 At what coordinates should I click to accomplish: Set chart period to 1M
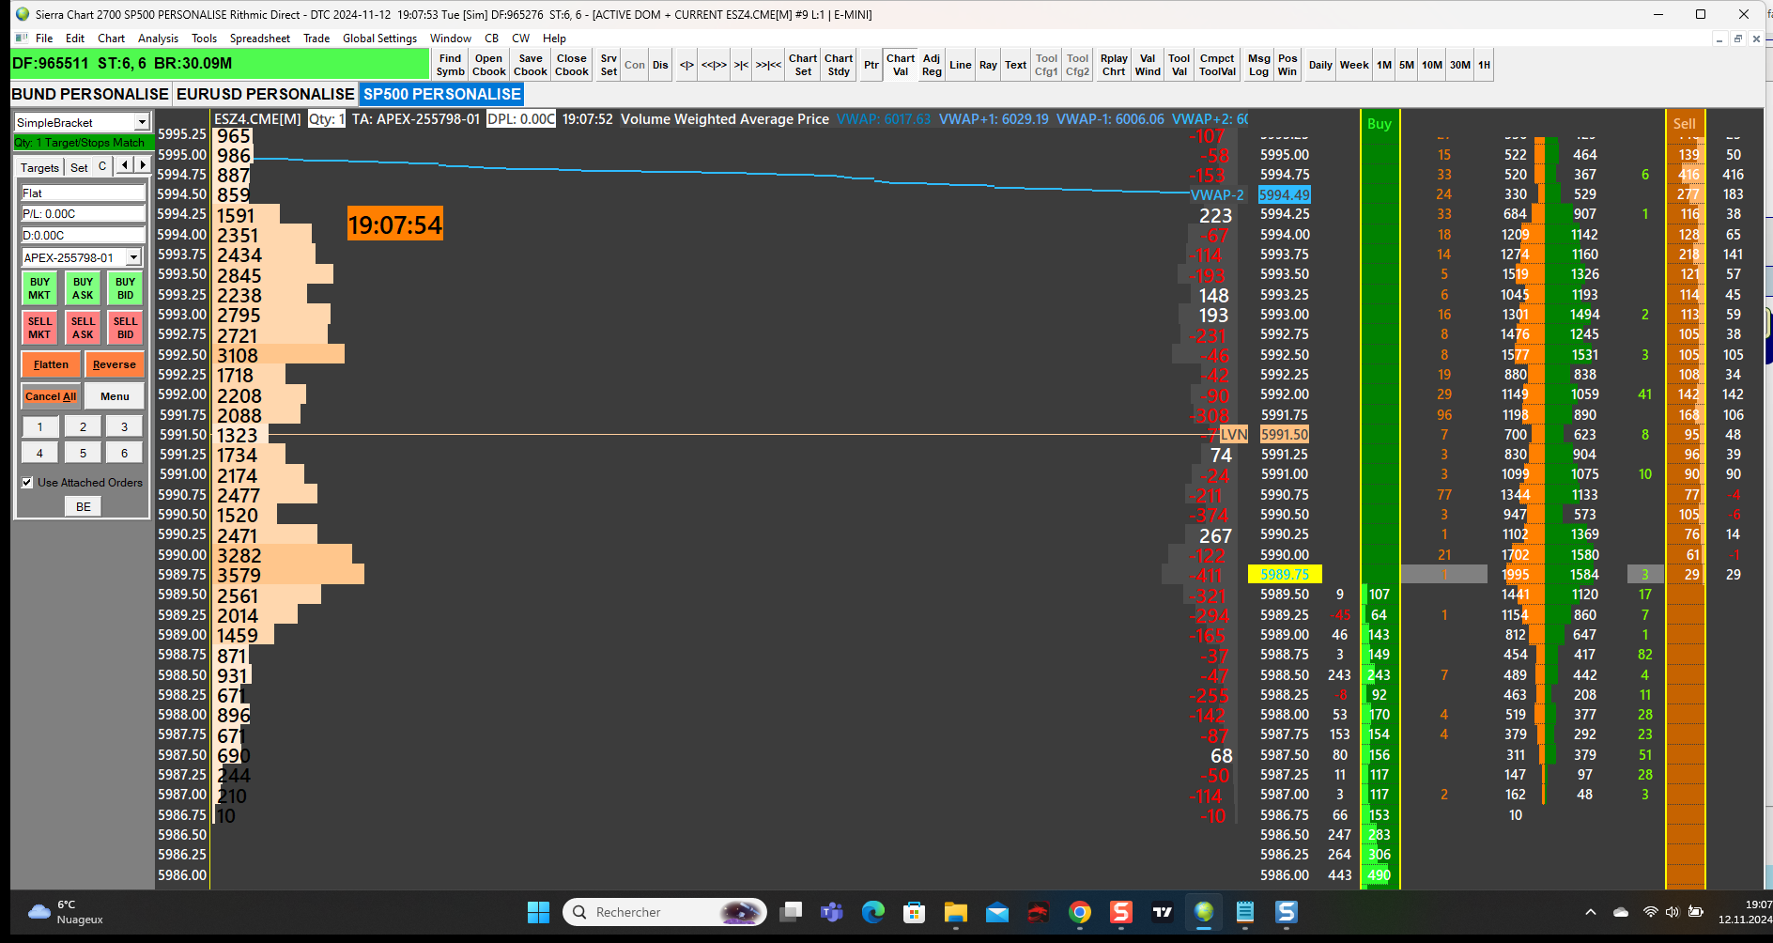pyautogui.click(x=1384, y=65)
